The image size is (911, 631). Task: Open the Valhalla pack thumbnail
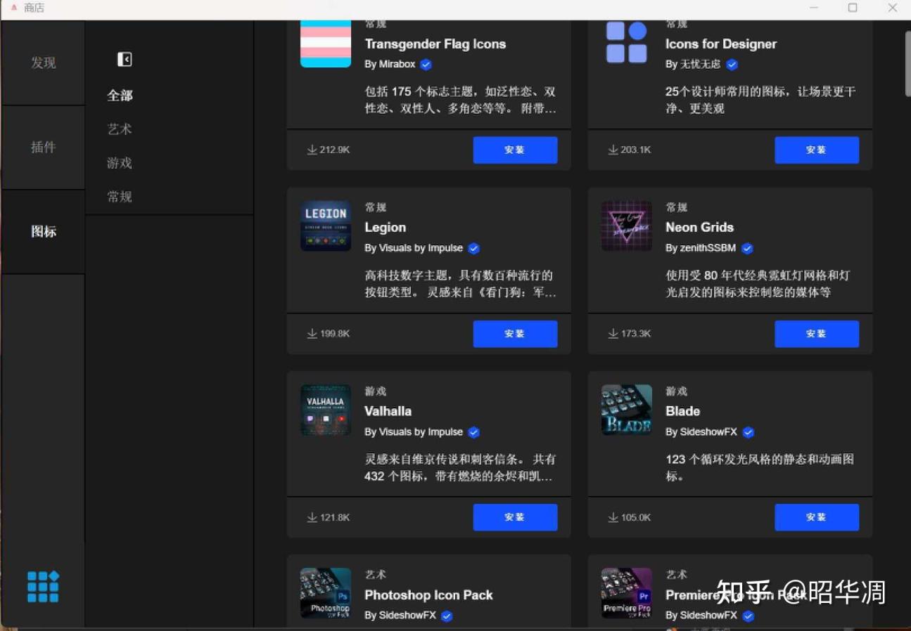(326, 410)
